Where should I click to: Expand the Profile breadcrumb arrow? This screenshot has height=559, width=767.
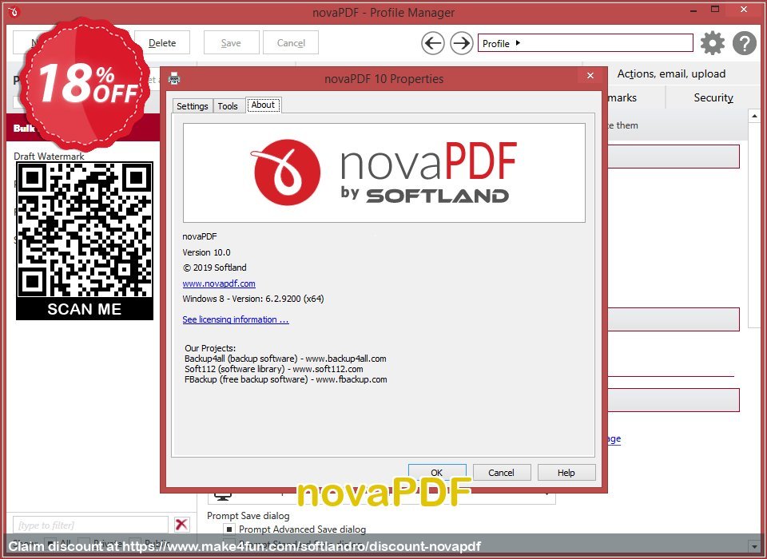click(x=518, y=43)
